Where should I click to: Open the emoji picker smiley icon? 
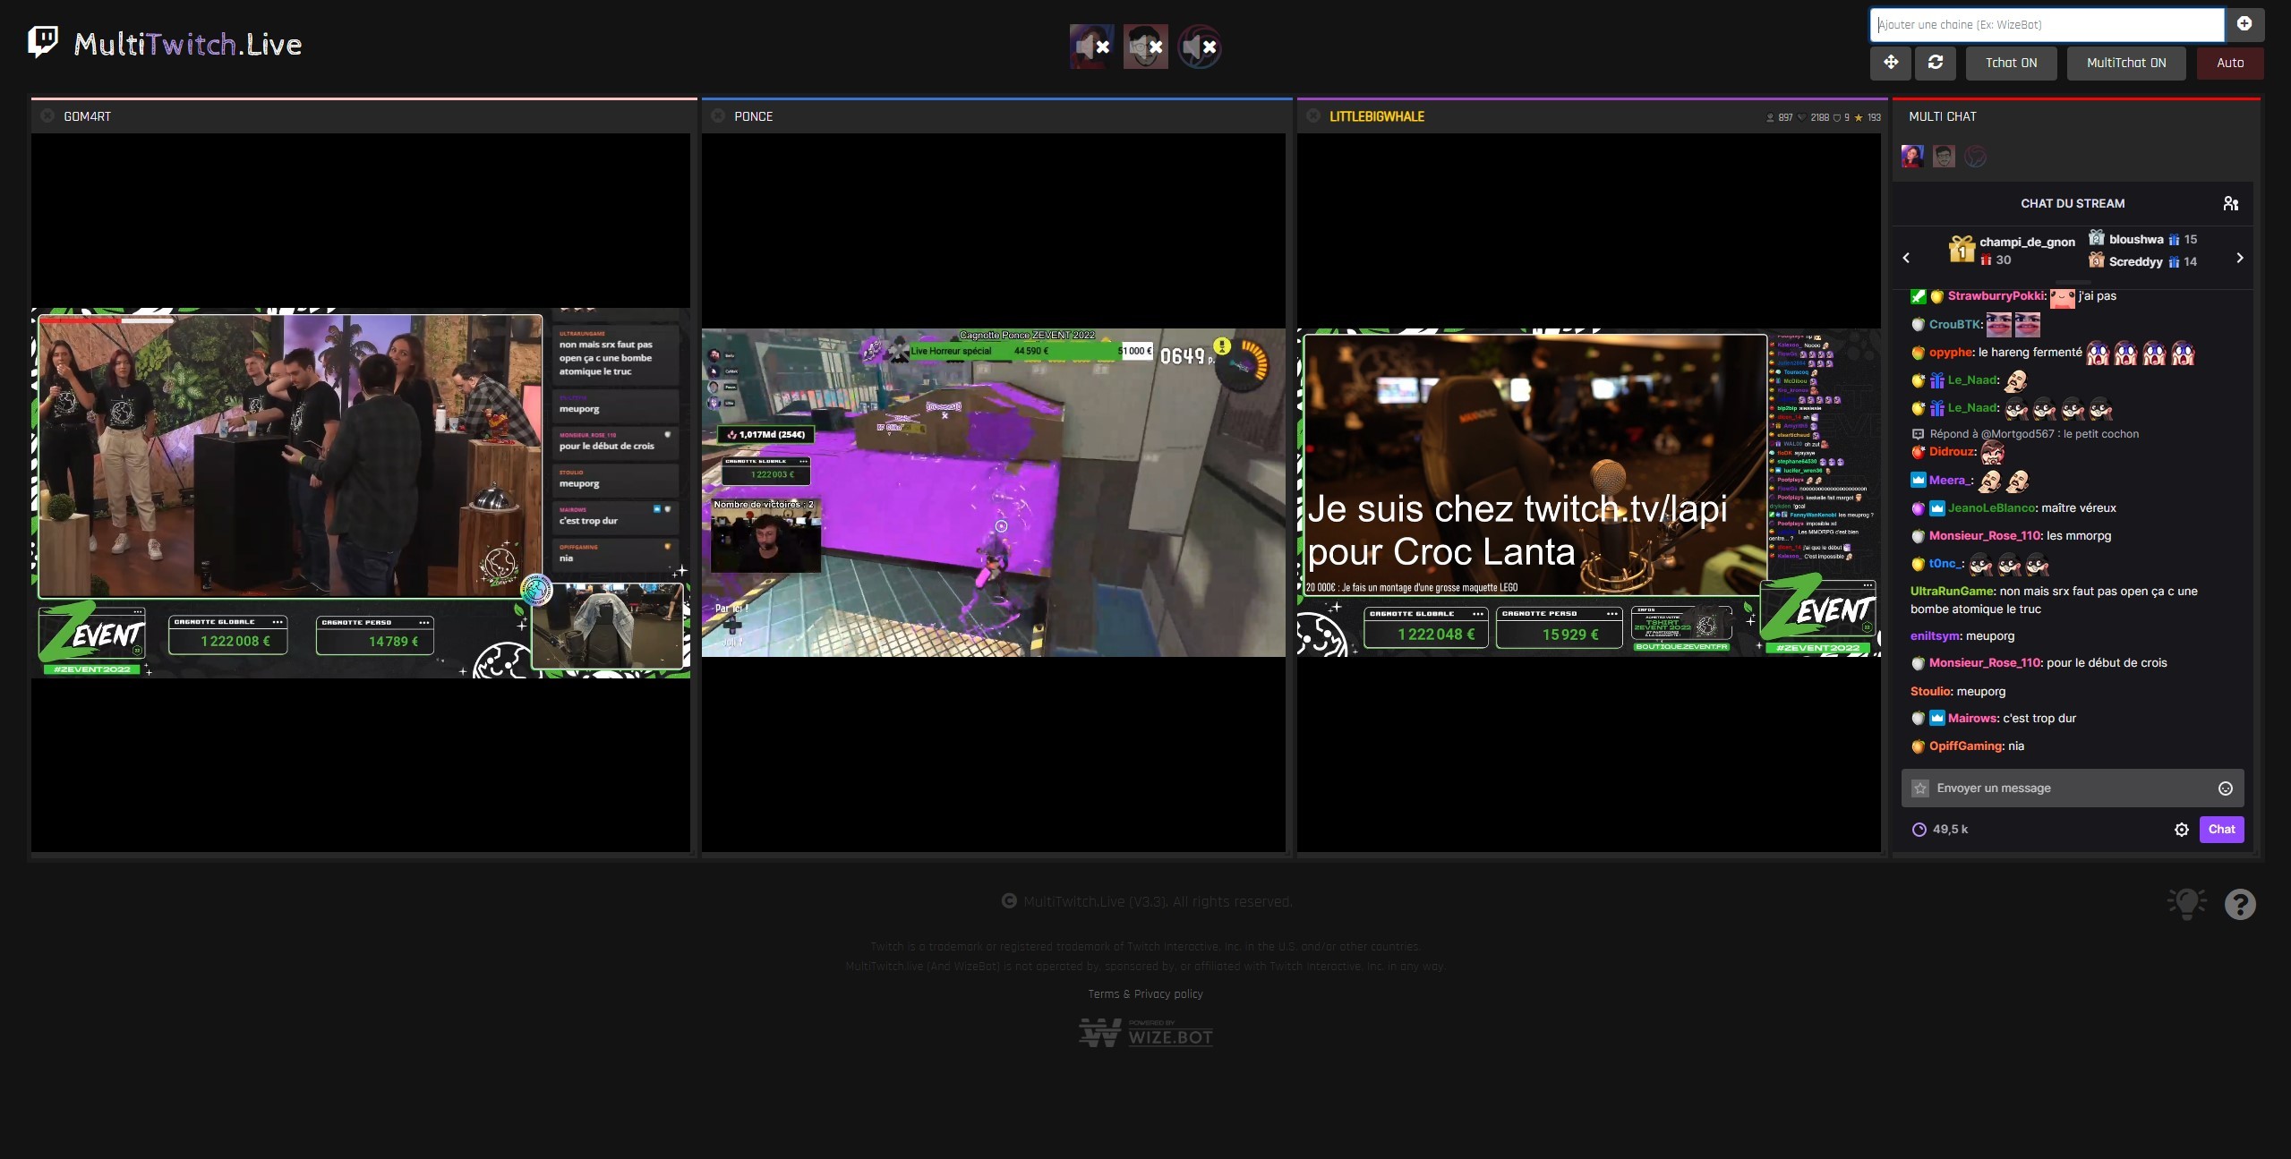tap(2225, 788)
